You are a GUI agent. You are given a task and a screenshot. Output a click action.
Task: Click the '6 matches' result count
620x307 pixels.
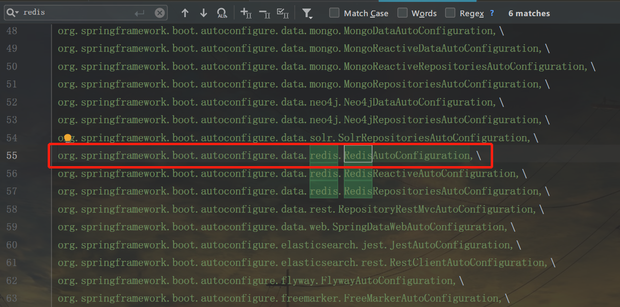529,13
